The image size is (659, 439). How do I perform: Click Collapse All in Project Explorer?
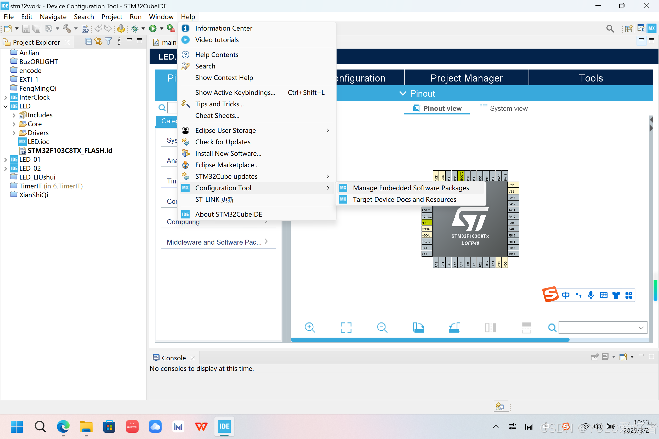(x=88, y=42)
